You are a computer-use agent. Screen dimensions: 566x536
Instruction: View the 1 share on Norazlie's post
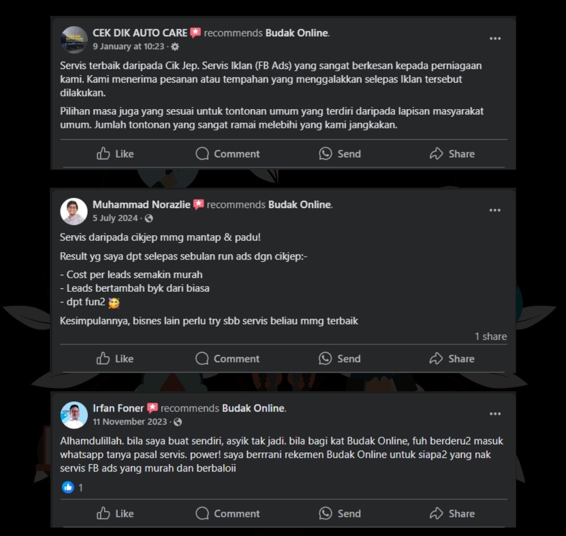491,336
